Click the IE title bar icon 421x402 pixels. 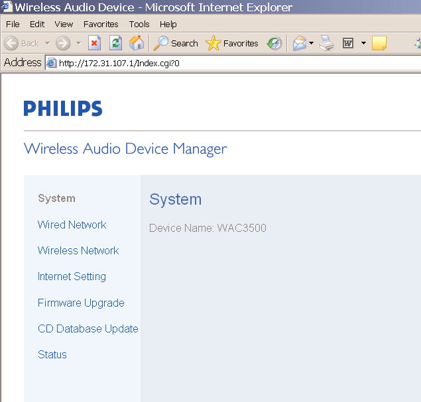7,7
